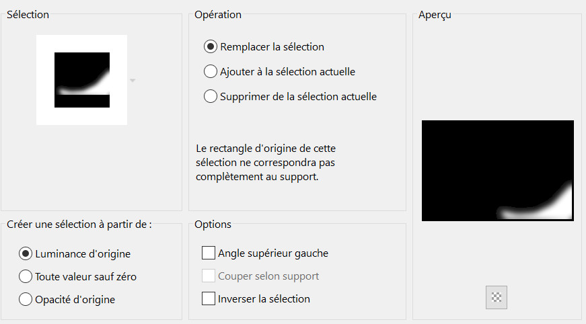Open the selection thumbnail dropdown arrow
Screen dimensions: 586x324
coord(133,81)
